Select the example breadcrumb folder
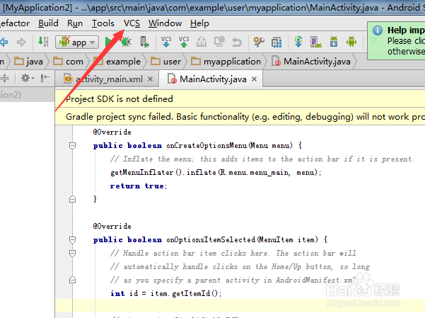 coord(117,62)
